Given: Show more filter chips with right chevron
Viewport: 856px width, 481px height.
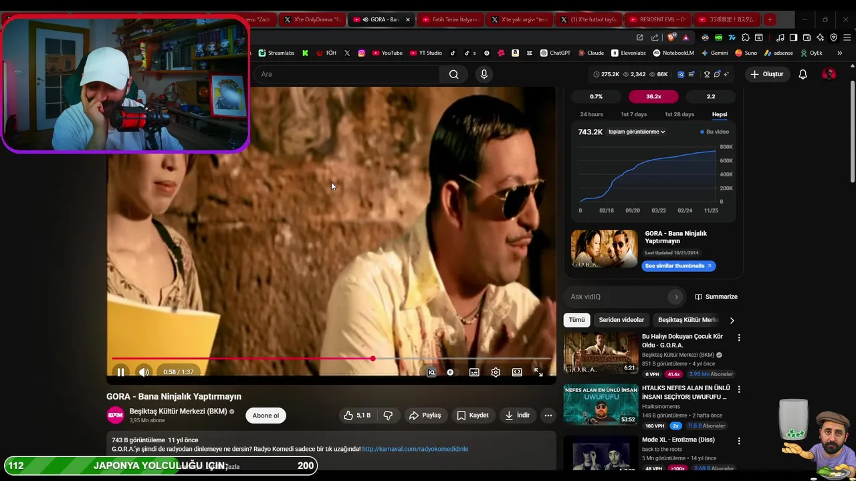Looking at the screenshot, I should pos(732,320).
